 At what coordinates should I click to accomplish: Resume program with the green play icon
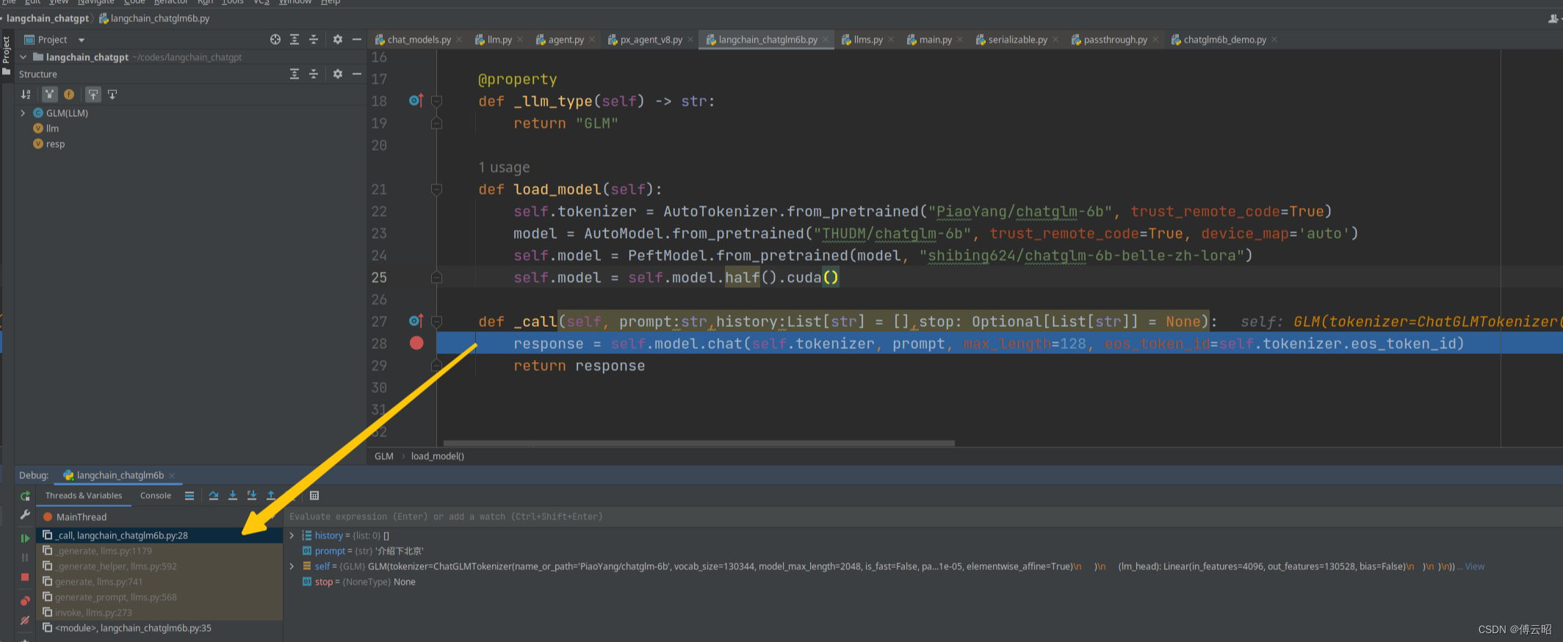coord(25,538)
